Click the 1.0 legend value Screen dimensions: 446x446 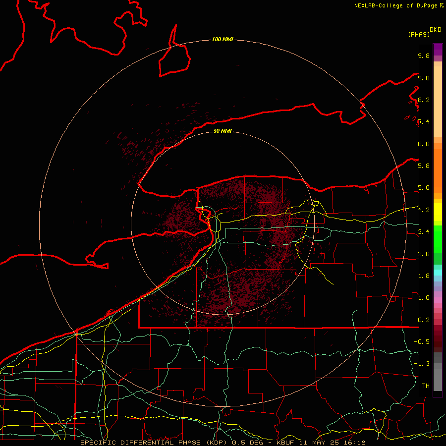click(x=424, y=297)
